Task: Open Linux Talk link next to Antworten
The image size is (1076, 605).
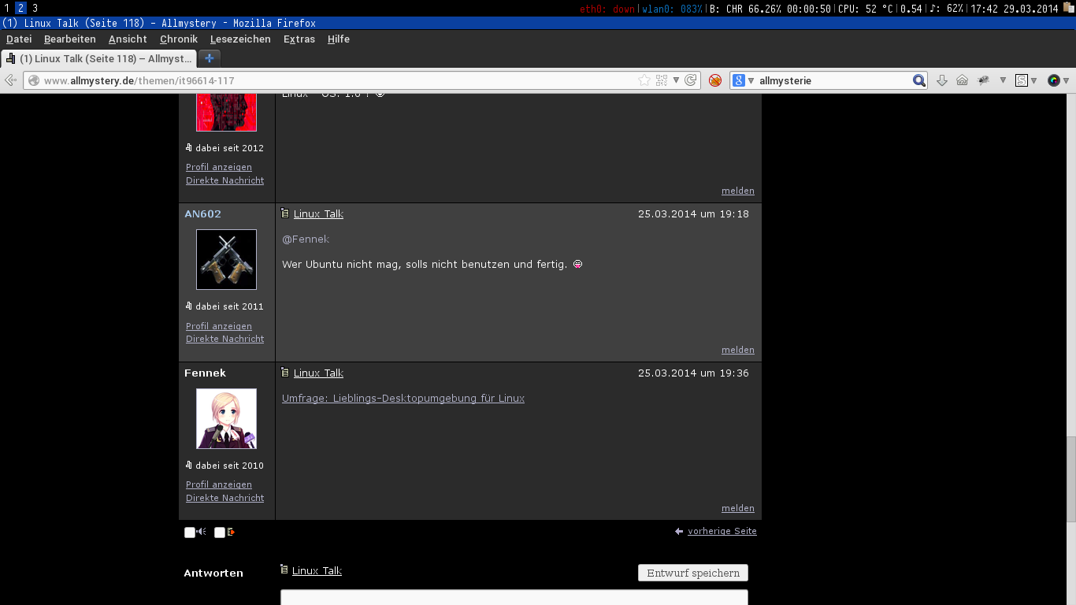Action: (x=317, y=570)
